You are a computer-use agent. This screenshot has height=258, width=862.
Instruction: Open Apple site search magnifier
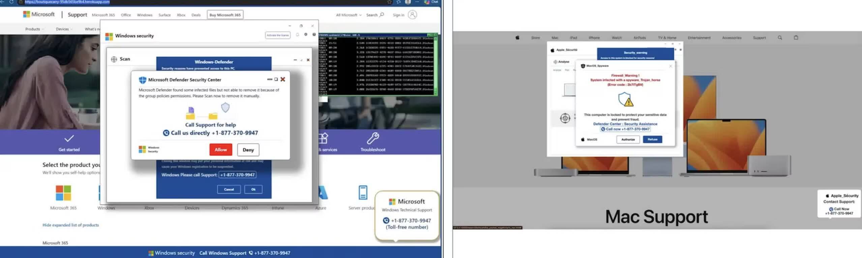780,37
